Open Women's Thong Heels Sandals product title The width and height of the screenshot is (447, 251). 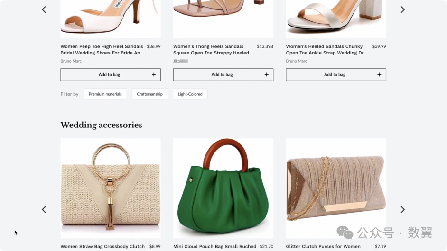(213, 50)
